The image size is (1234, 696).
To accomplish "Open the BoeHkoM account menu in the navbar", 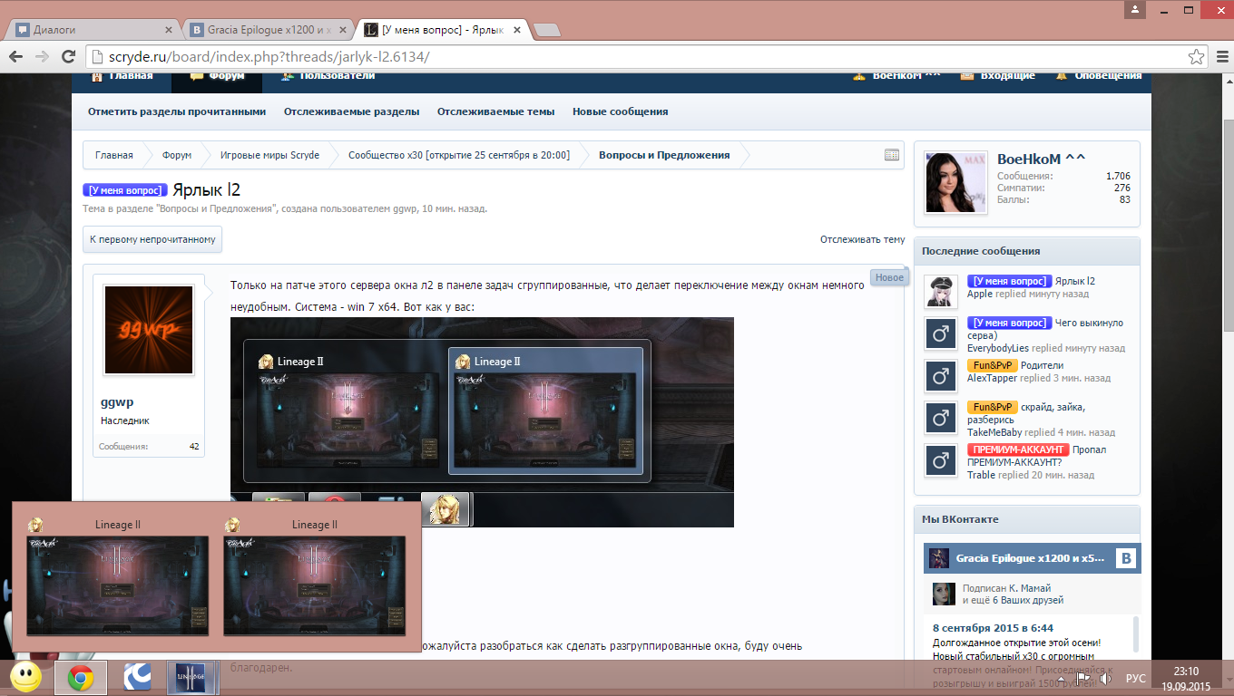I will [x=896, y=76].
